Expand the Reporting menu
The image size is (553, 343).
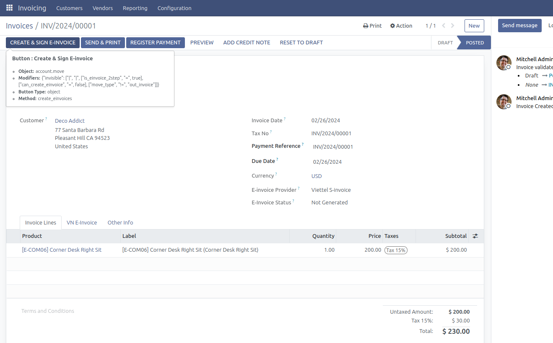pyautogui.click(x=135, y=8)
